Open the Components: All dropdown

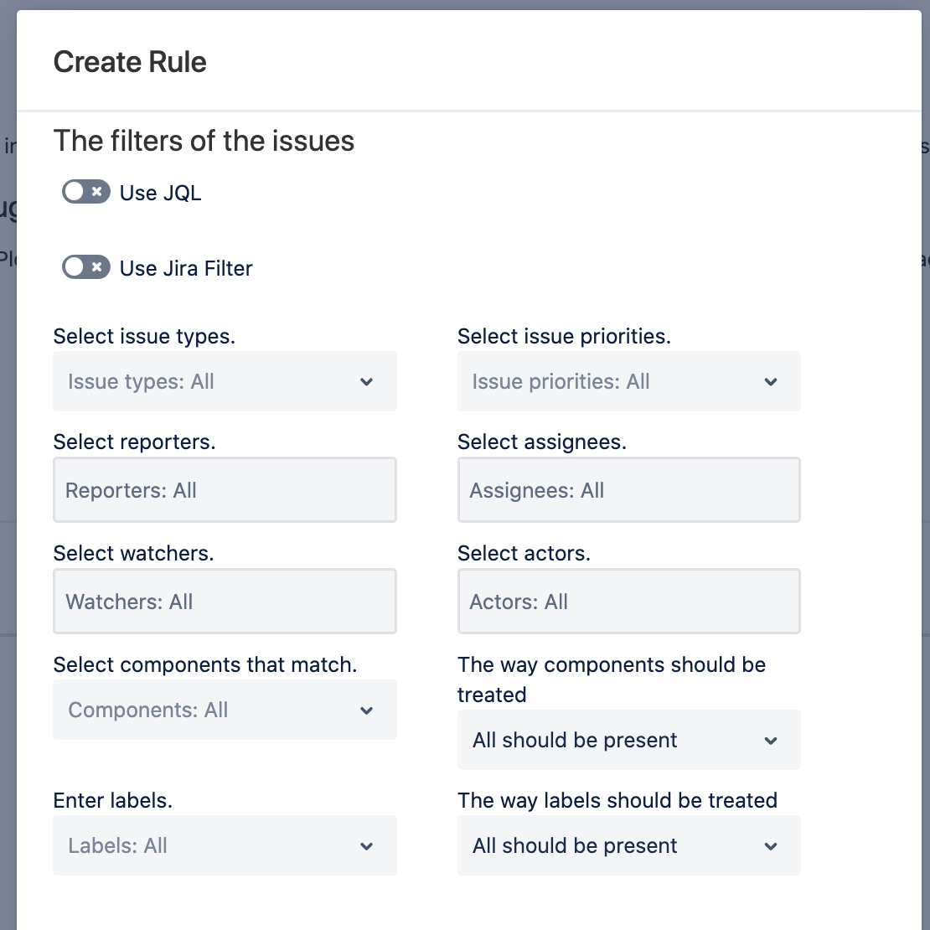224,710
